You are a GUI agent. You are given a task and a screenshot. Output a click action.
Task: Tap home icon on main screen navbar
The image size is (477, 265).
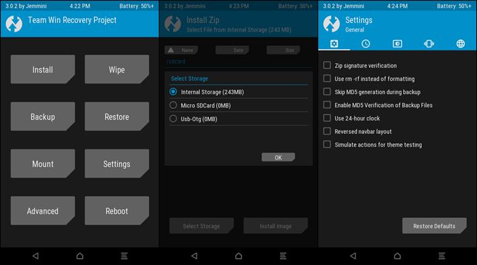pyautogui.click(x=79, y=256)
